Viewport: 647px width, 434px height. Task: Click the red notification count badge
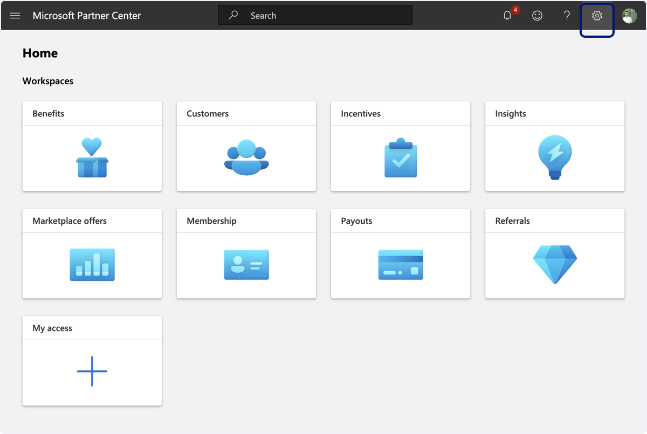[x=515, y=10]
